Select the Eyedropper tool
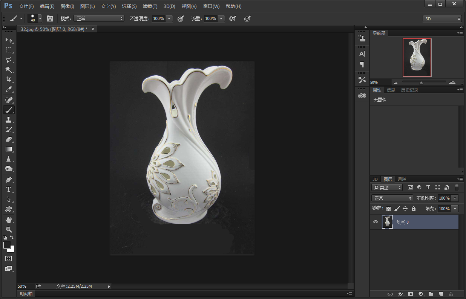The image size is (466, 299). click(x=8, y=90)
